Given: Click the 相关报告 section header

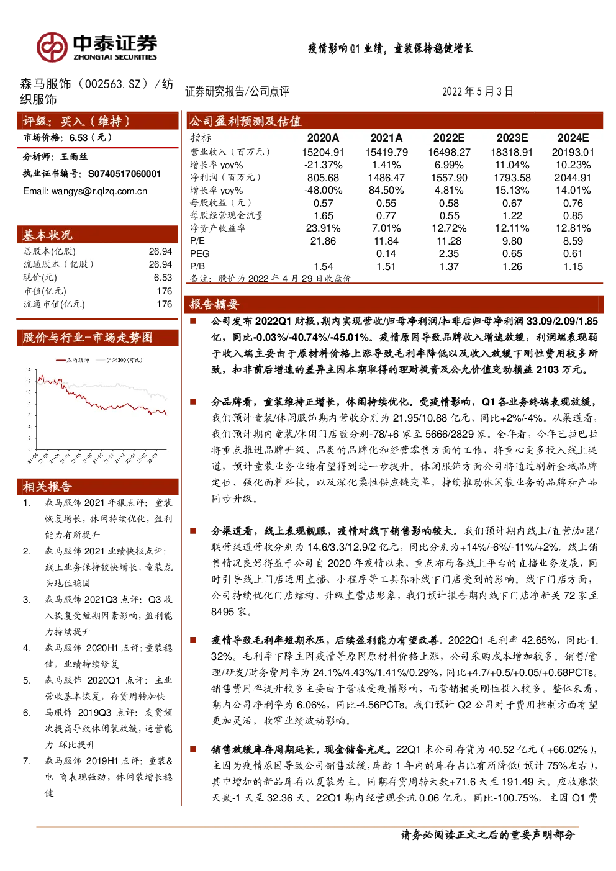Looking at the screenshot, I should click(x=97, y=486).
